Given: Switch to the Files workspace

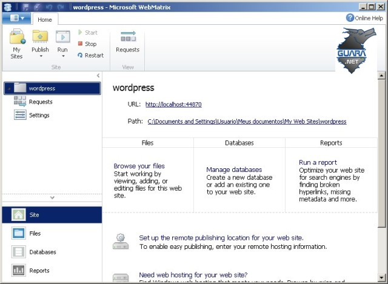Looking at the screenshot, I should [52, 233].
